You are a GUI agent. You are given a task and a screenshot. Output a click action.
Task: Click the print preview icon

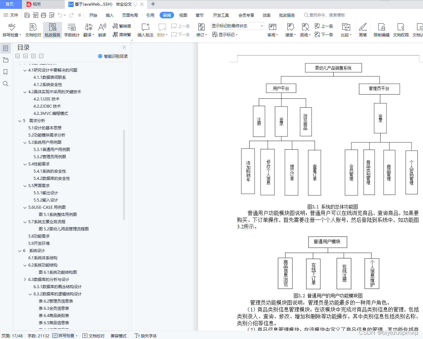point(52,15)
